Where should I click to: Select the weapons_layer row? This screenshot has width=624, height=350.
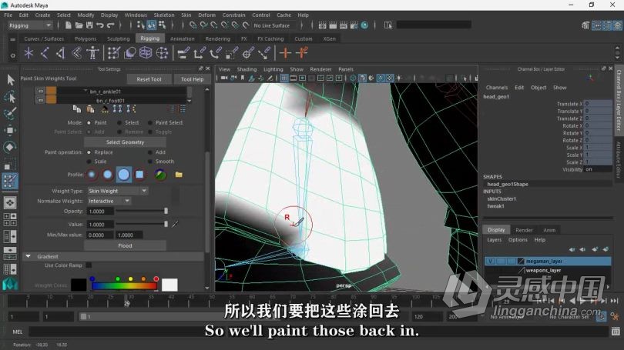548,270
